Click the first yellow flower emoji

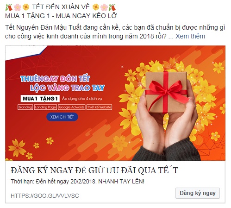coord(26,7)
